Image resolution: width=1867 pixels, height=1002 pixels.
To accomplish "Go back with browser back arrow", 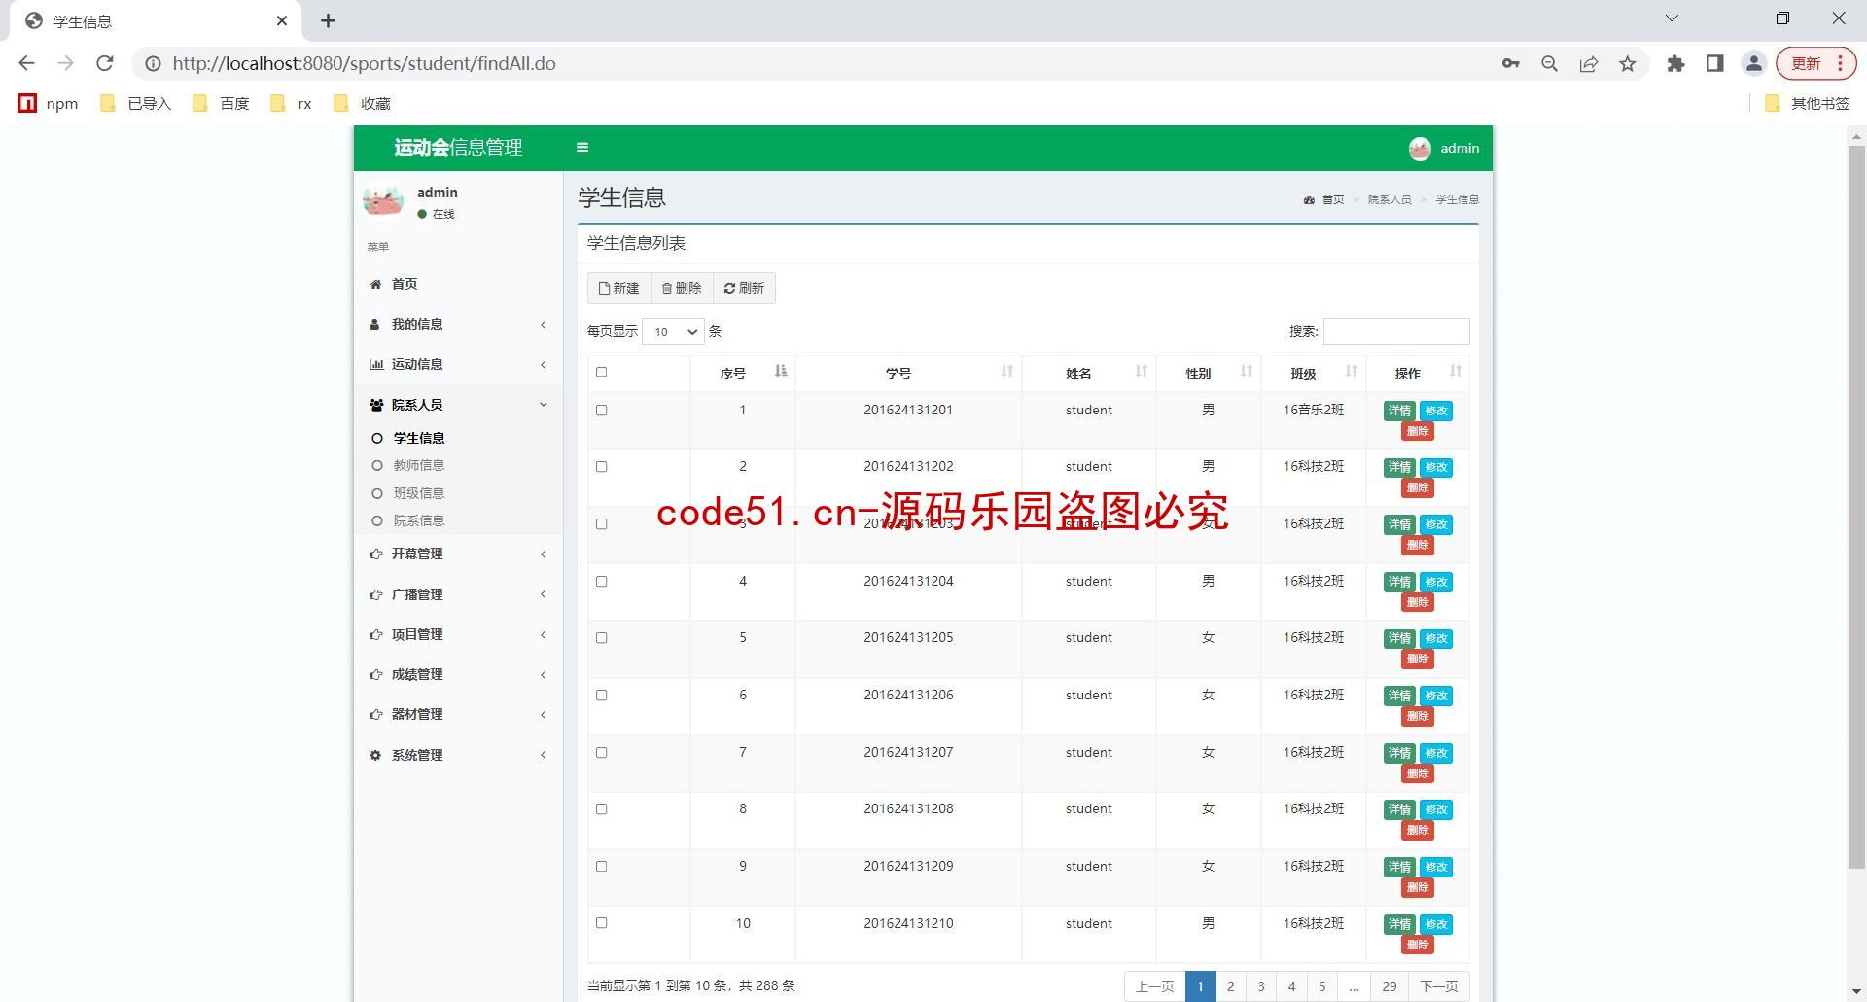I will [26, 63].
